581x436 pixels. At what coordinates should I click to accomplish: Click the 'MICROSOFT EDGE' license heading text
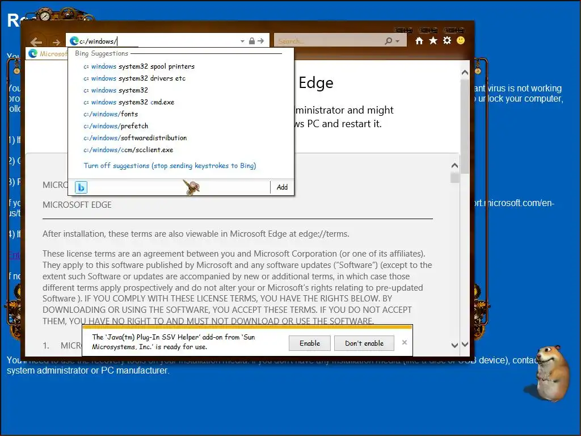coord(77,204)
